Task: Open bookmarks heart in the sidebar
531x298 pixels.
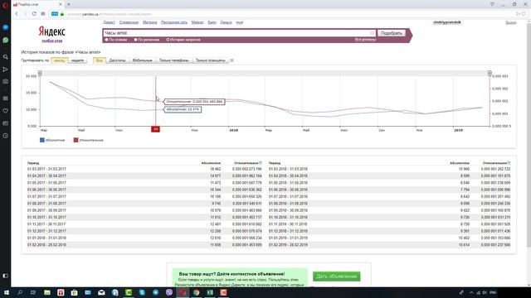Action: 6,111
